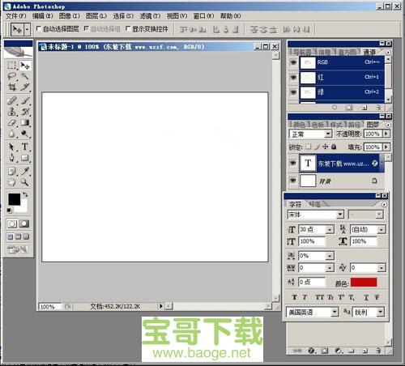The width and height of the screenshot is (405, 366).
Task: Select the Blur tool
Action: point(11,134)
